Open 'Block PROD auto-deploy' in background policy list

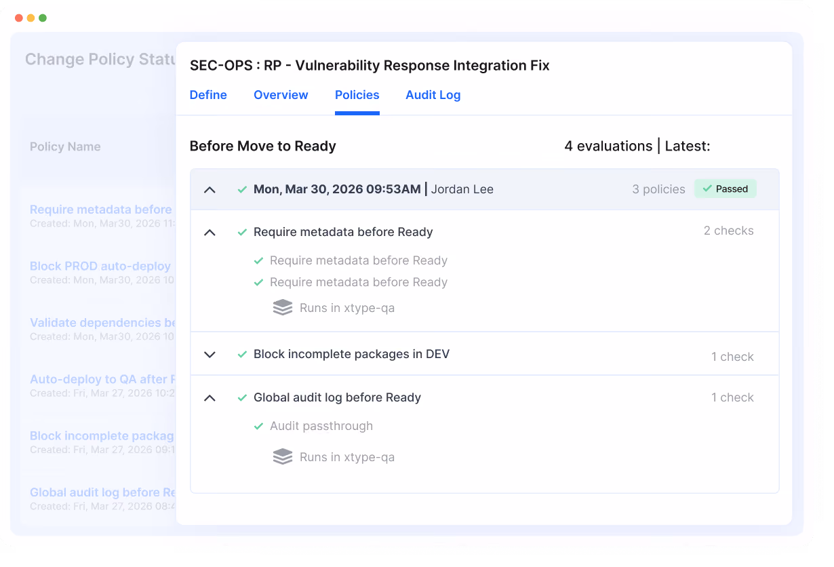coord(100,266)
